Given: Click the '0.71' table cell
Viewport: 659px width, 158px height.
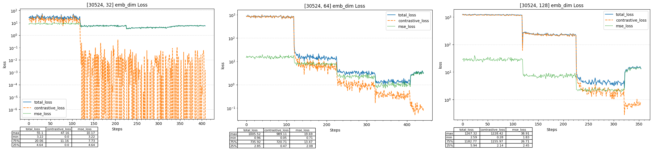Looking at the screenshot, I should click(x=302, y=138).
